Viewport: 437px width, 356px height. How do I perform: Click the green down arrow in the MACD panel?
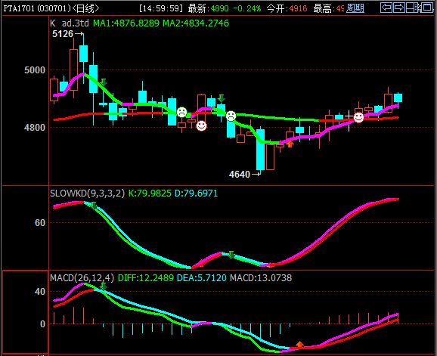click(104, 286)
